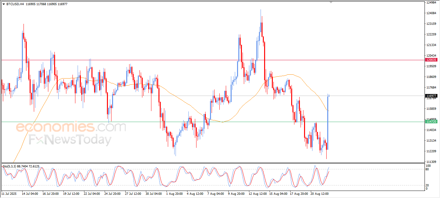Click the 124984 price axis value
The height and width of the screenshot is (198, 440).
pos(431,3)
